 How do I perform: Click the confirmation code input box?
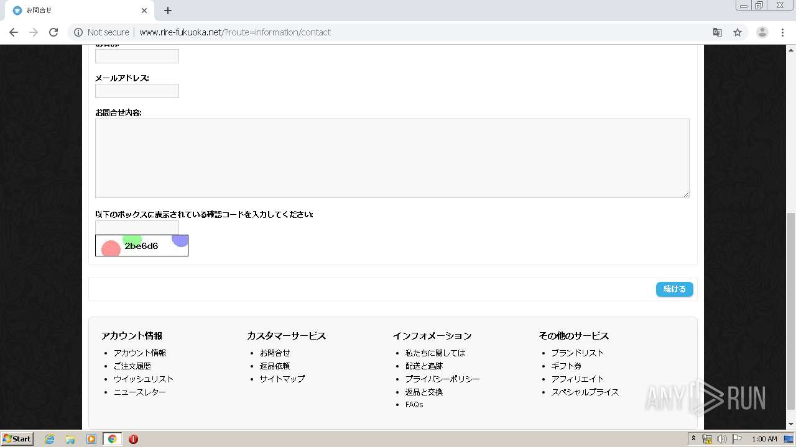pyautogui.click(x=137, y=227)
